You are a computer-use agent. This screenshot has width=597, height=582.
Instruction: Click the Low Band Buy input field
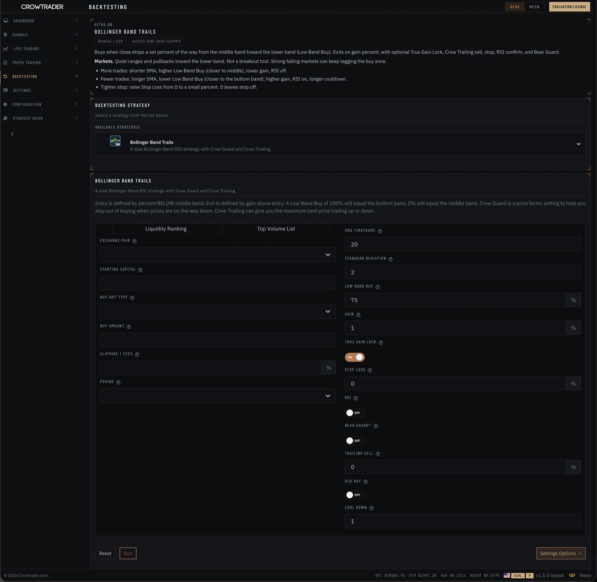[455, 300]
